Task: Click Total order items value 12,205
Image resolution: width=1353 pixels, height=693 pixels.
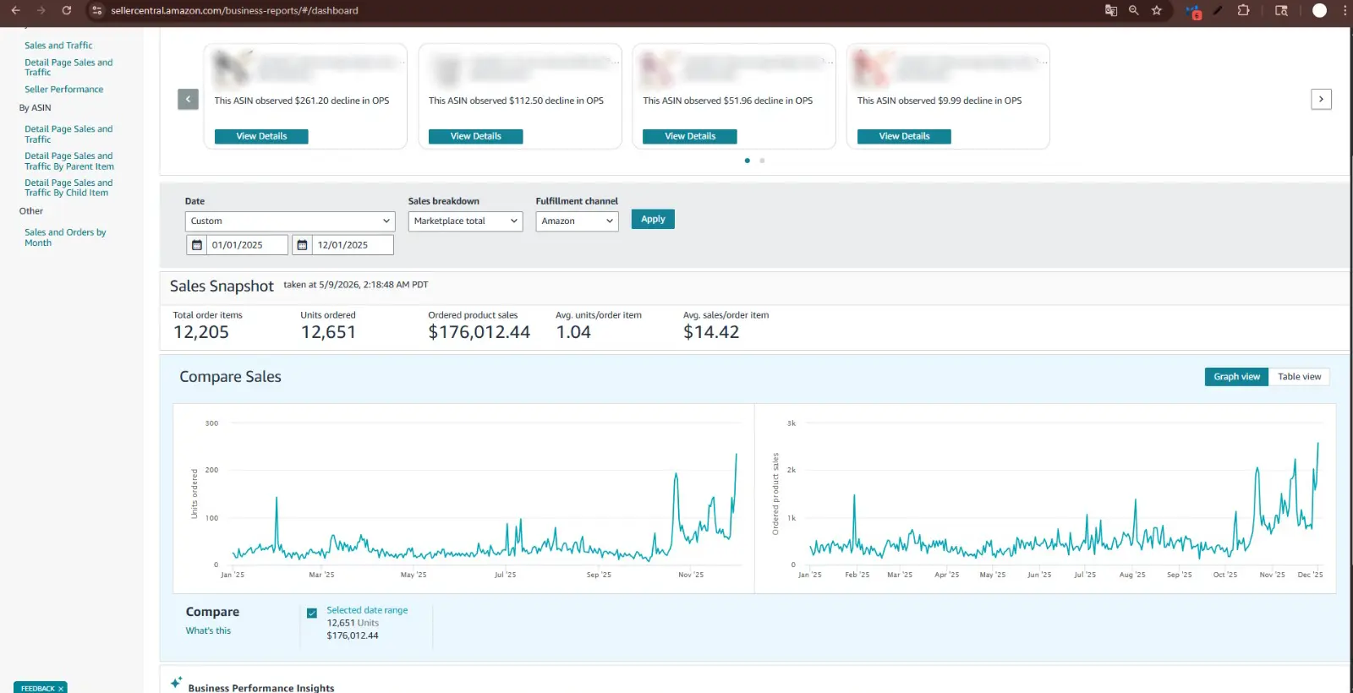Action: 201,332
